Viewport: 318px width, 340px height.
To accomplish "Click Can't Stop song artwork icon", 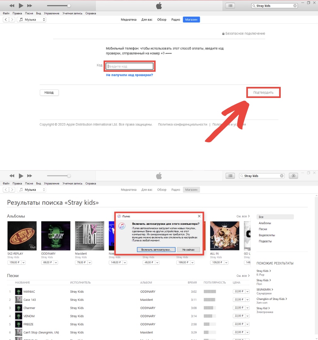I will click(19, 332).
